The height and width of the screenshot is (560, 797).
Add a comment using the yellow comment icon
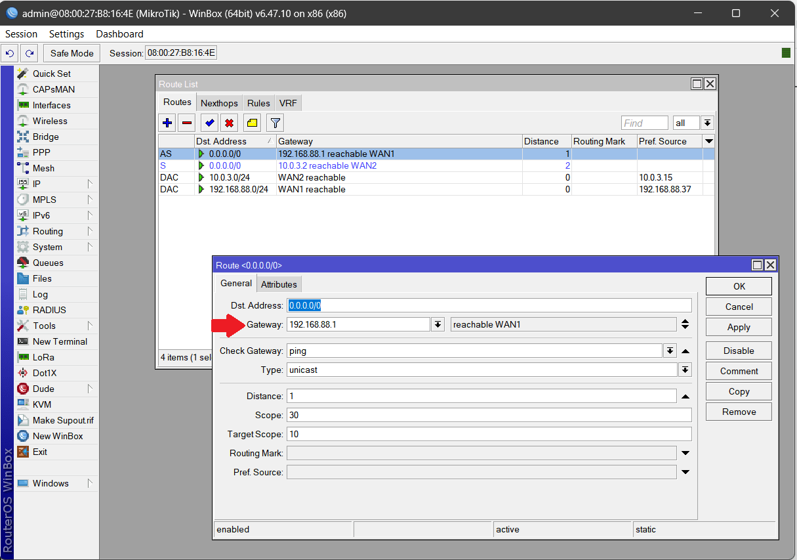pos(253,123)
